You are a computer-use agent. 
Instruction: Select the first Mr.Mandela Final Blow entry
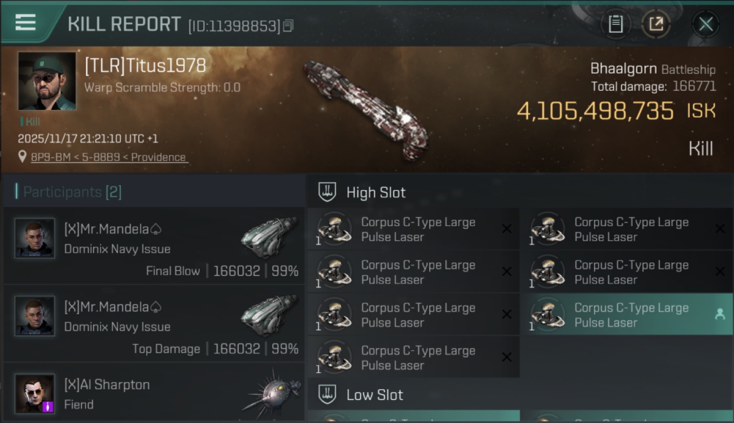pos(154,245)
